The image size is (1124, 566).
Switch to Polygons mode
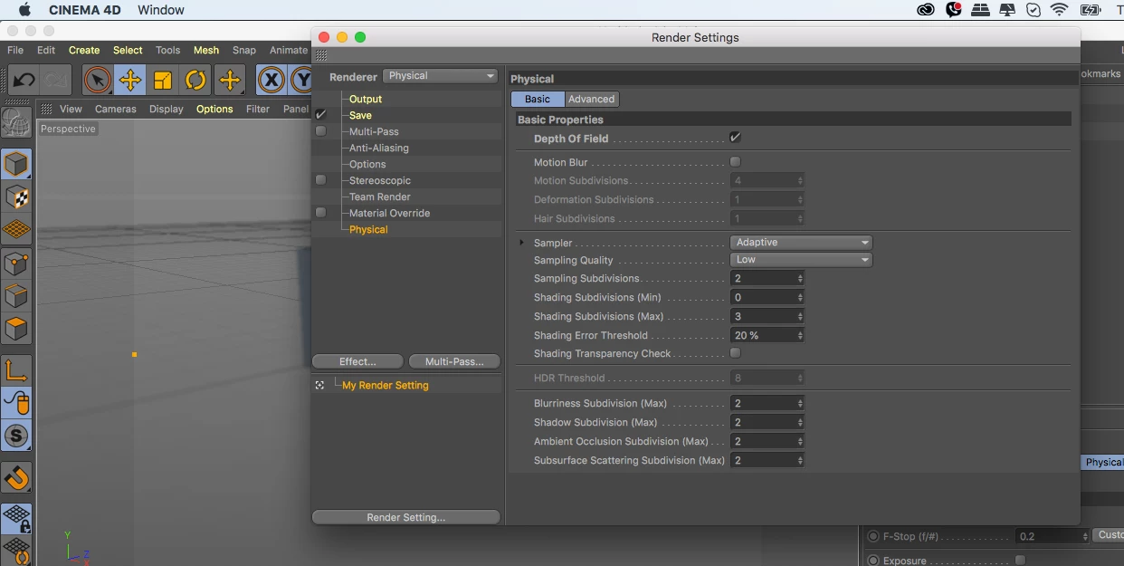pyautogui.click(x=16, y=329)
